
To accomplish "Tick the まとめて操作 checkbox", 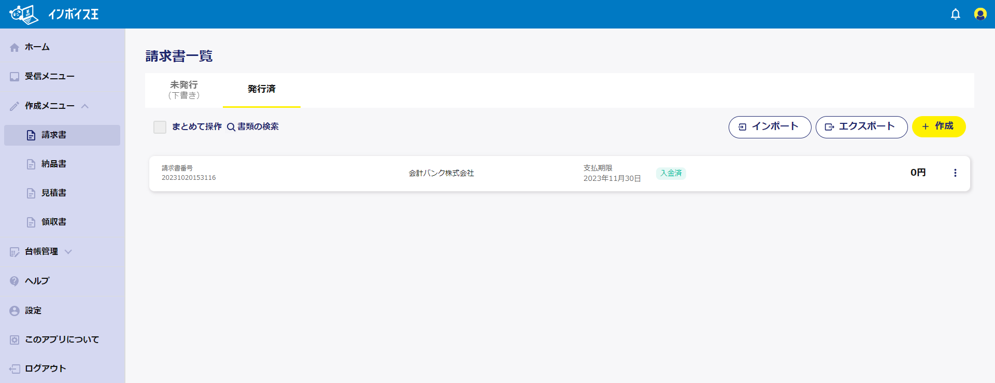I will (x=160, y=127).
